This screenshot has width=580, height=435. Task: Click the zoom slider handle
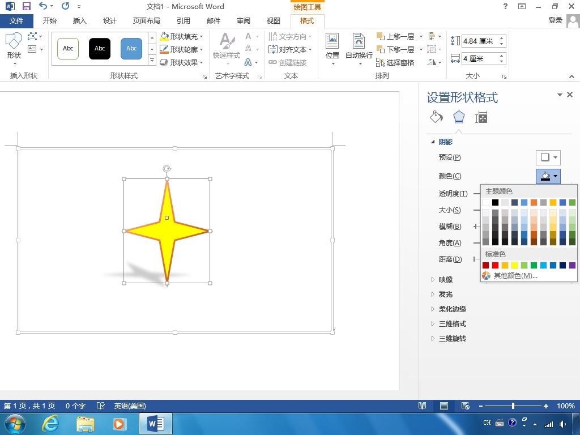[x=513, y=406]
